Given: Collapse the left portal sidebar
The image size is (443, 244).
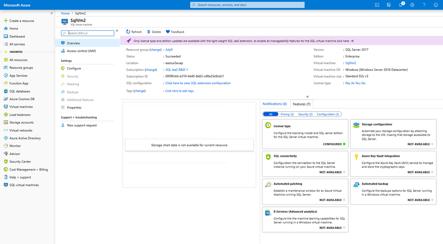Looking at the screenshot, I should tap(51, 13).
